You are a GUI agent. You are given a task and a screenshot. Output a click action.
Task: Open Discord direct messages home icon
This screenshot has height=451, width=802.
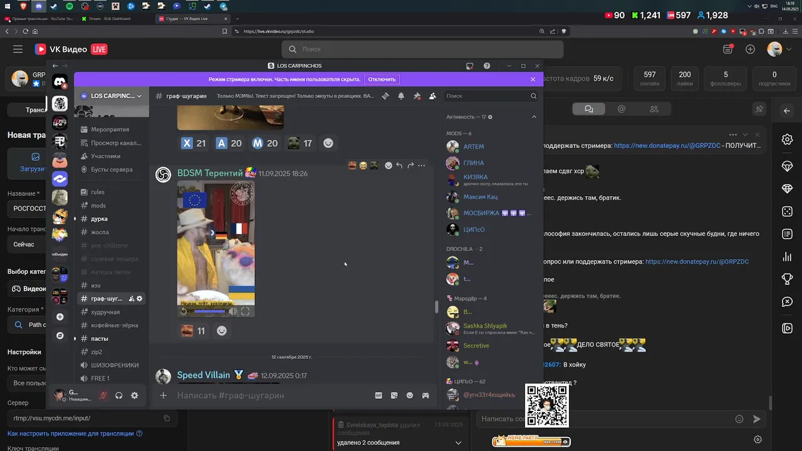[x=60, y=81]
